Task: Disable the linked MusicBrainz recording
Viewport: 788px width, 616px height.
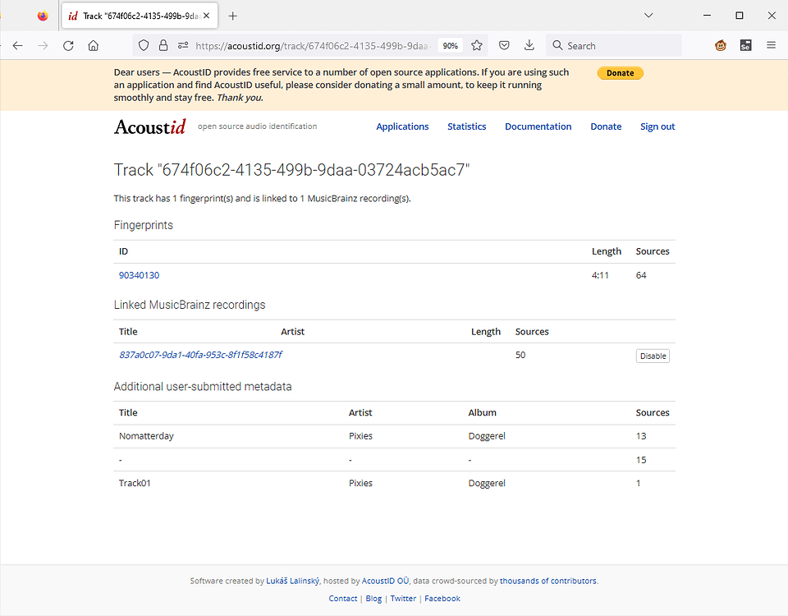Action: 653,356
